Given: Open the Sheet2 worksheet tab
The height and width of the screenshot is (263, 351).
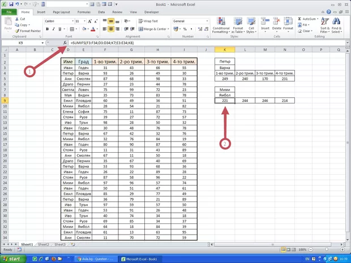Looking at the screenshot, I should tap(43, 244).
